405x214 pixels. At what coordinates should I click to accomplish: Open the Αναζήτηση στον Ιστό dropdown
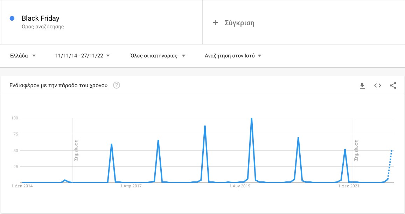point(233,56)
